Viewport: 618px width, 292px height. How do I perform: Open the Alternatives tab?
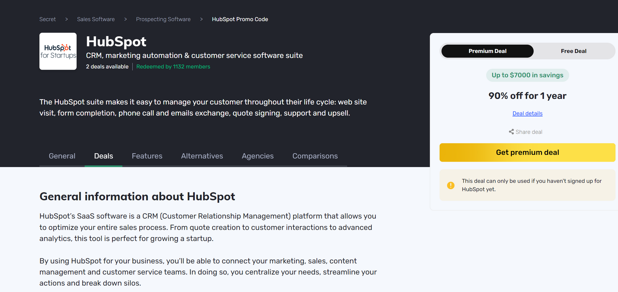coord(202,156)
